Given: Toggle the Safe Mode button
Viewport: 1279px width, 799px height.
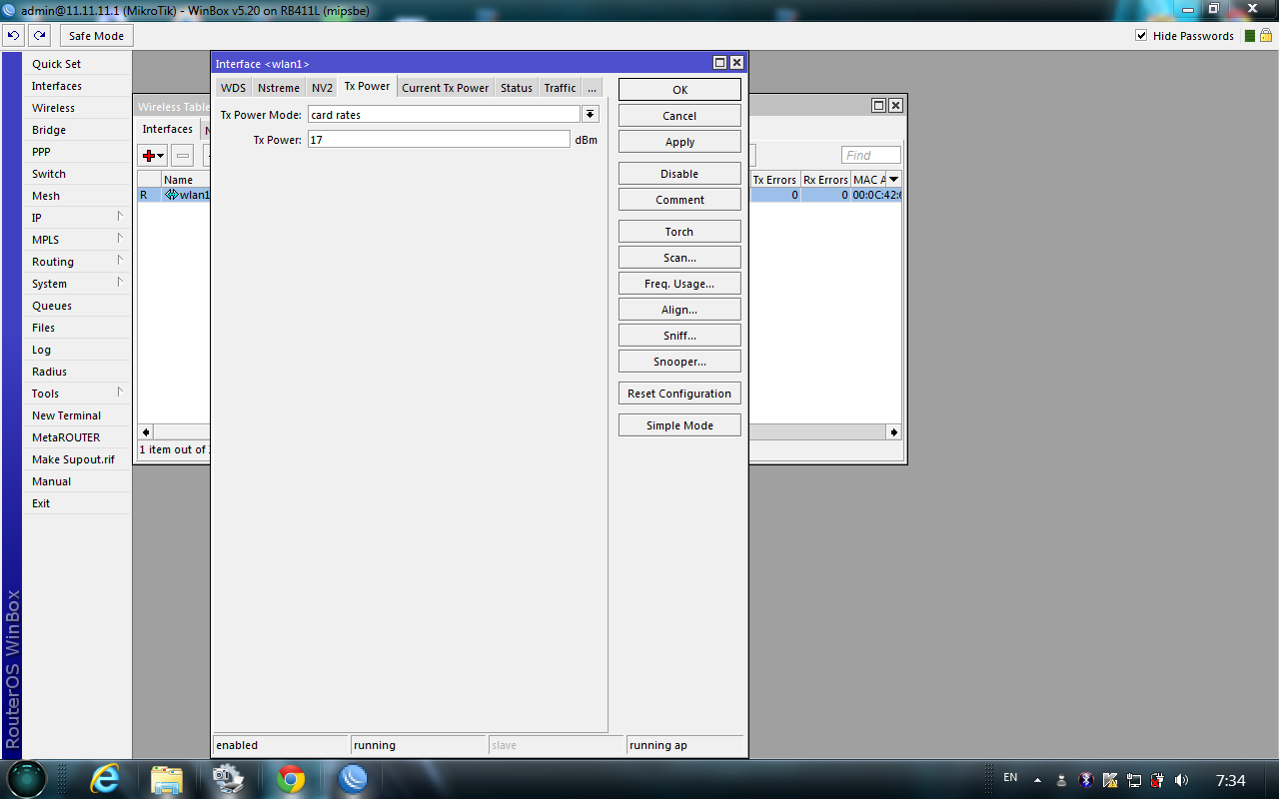Looking at the screenshot, I should point(96,36).
